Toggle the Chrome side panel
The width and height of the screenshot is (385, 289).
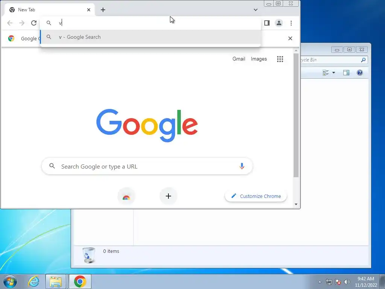click(267, 23)
